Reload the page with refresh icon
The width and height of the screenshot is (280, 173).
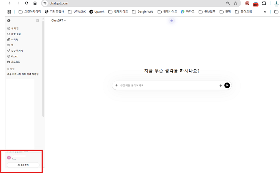tap(27, 3)
